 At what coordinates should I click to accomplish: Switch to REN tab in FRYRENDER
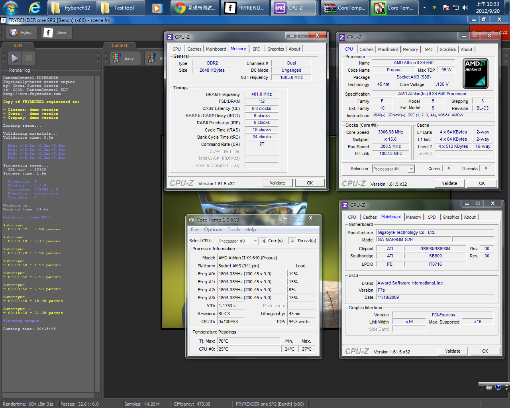coord(18,45)
